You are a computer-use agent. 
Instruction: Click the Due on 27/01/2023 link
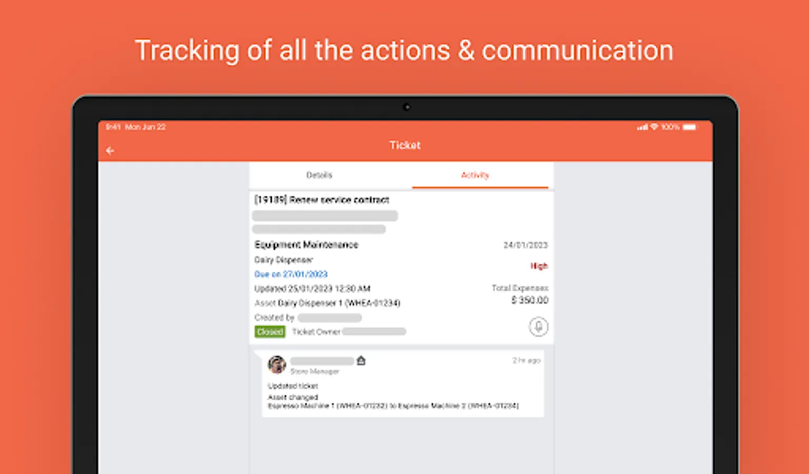(291, 274)
